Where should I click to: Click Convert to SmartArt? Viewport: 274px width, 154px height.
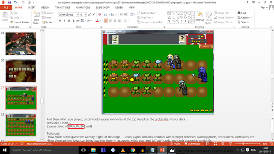coord(150,22)
